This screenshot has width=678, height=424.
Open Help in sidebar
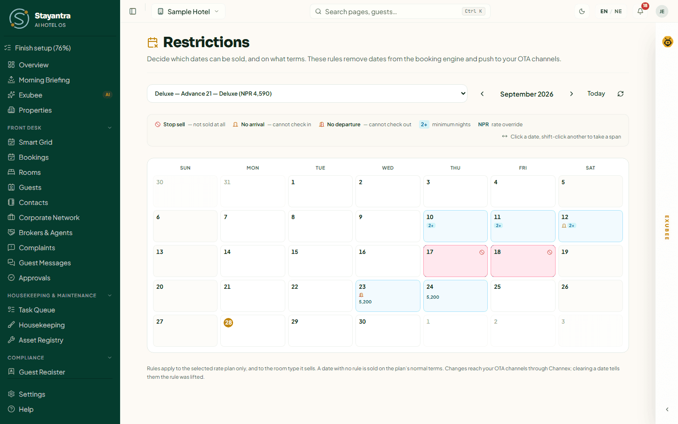60,409
